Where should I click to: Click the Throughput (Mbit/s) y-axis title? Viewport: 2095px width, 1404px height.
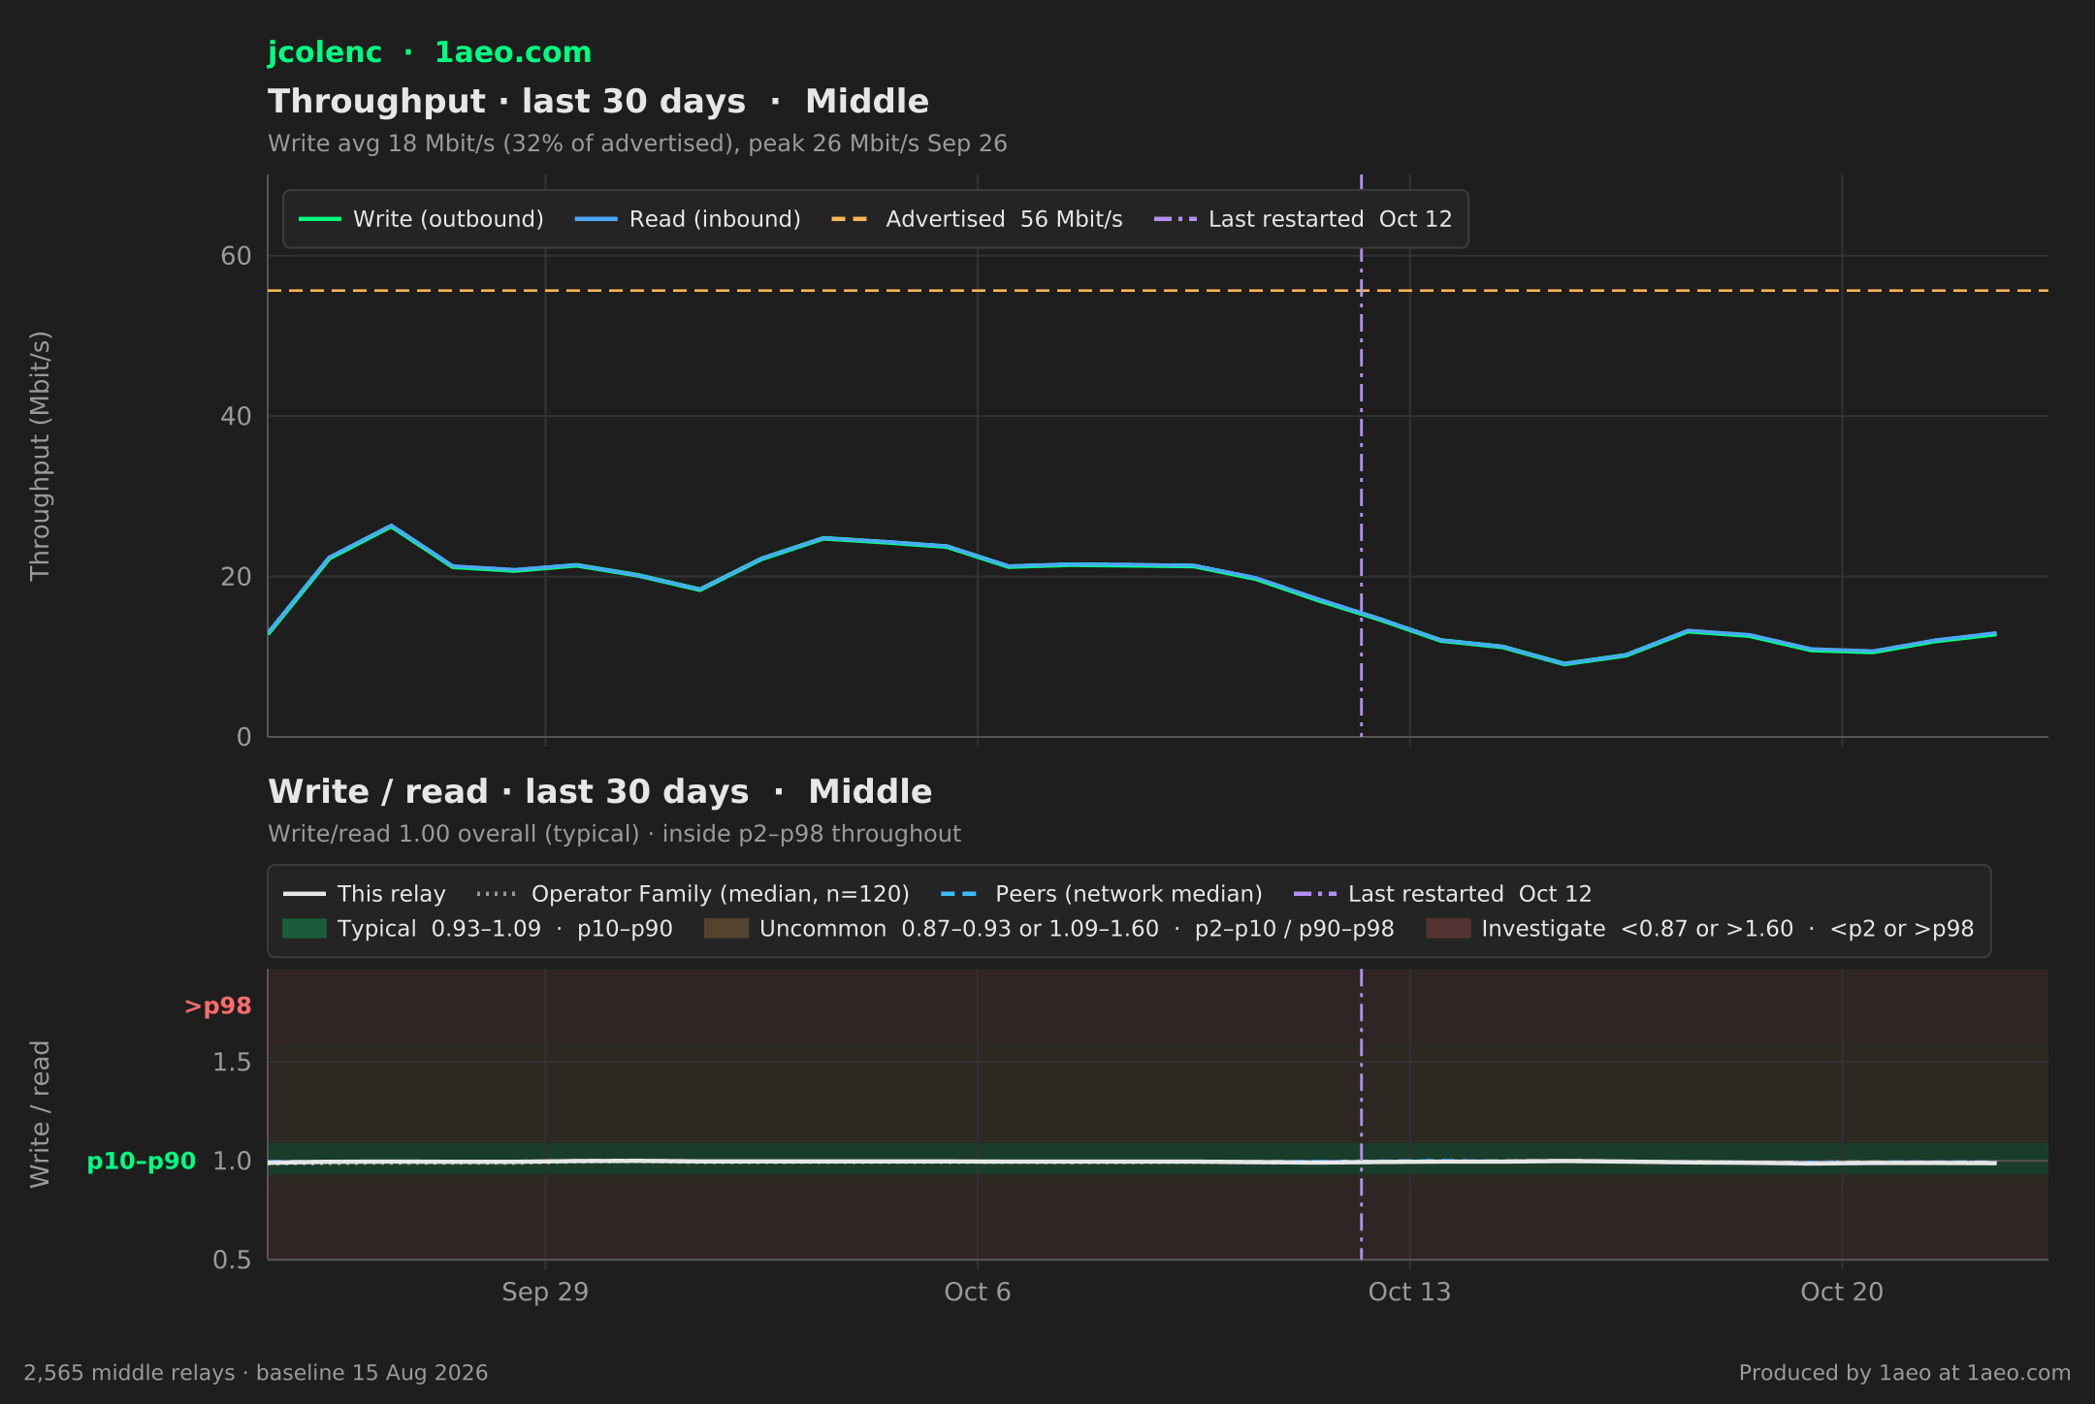pyautogui.click(x=41, y=456)
